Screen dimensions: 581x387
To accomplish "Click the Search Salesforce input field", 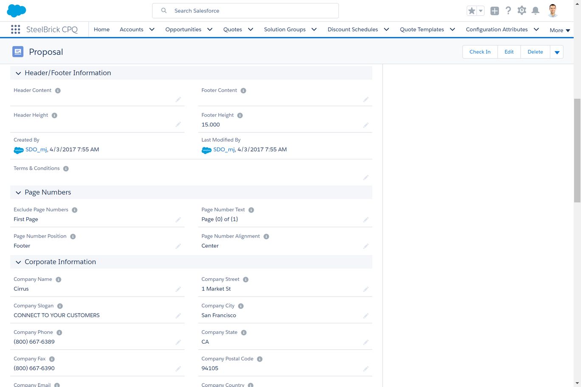I will [245, 11].
